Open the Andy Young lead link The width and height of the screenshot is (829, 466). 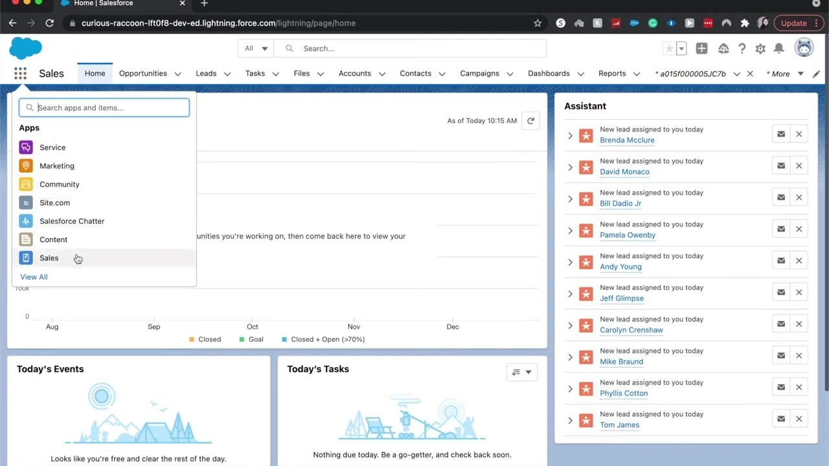tap(620, 267)
